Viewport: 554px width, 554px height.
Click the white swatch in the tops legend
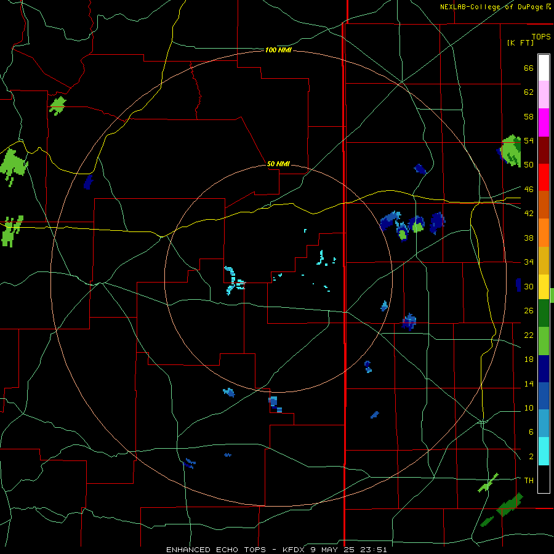544,68
